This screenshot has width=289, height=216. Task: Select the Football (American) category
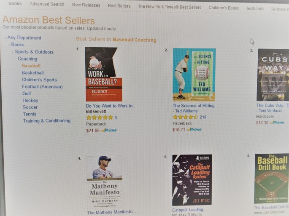tap(42, 87)
